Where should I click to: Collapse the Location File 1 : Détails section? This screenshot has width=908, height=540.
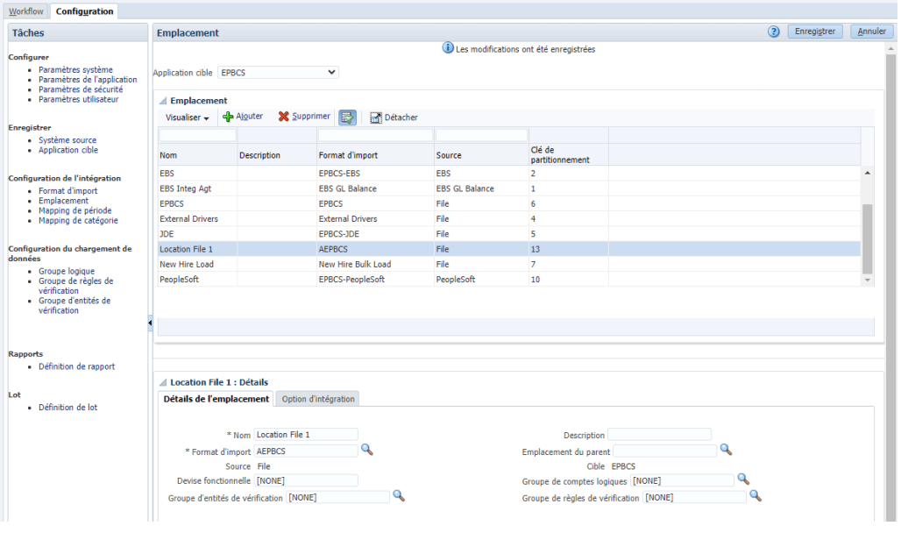(163, 382)
